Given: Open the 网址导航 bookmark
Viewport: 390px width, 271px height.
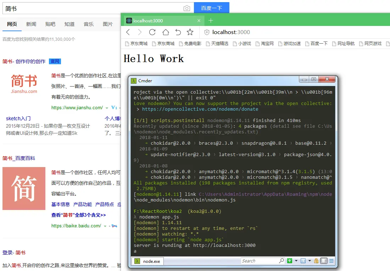Looking at the screenshot, I should click(344, 44).
